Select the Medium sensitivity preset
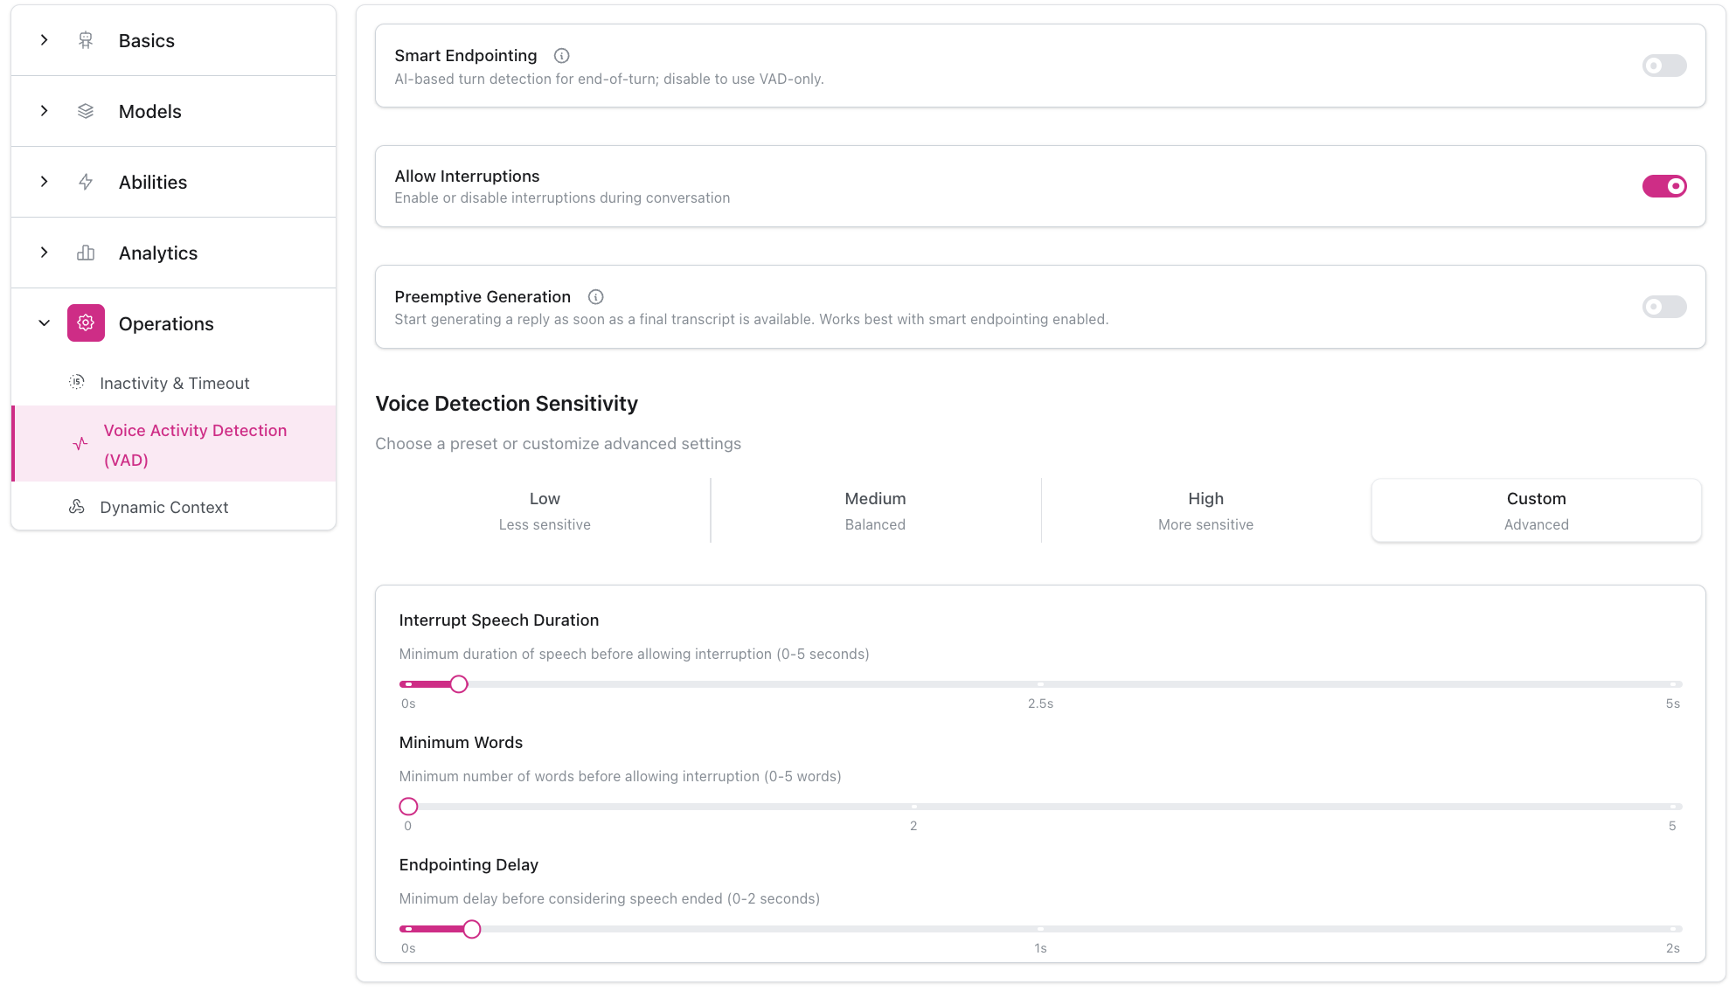This screenshot has width=1736, height=991. [x=875, y=510]
